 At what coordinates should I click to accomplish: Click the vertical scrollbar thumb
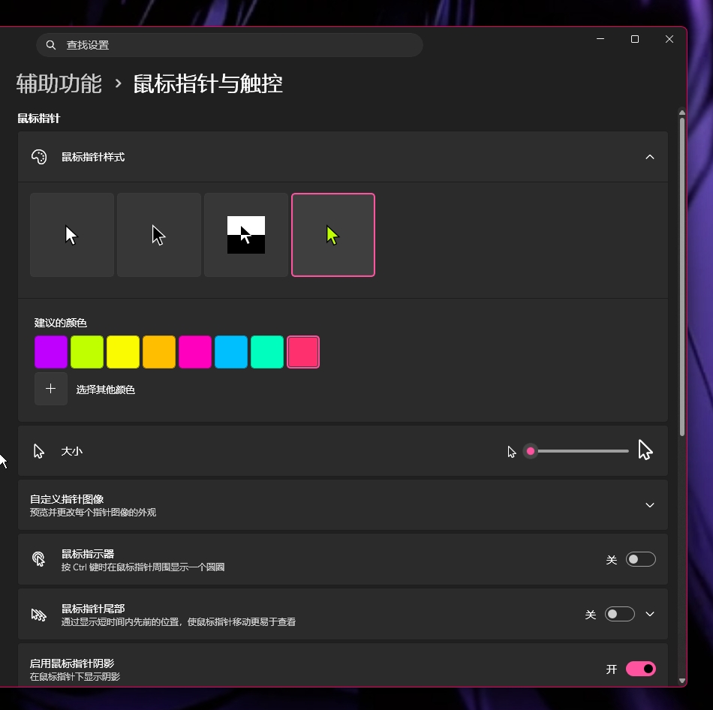pos(682,276)
